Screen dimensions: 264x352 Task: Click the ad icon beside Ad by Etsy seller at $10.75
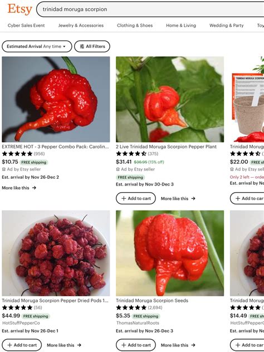click(3, 169)
